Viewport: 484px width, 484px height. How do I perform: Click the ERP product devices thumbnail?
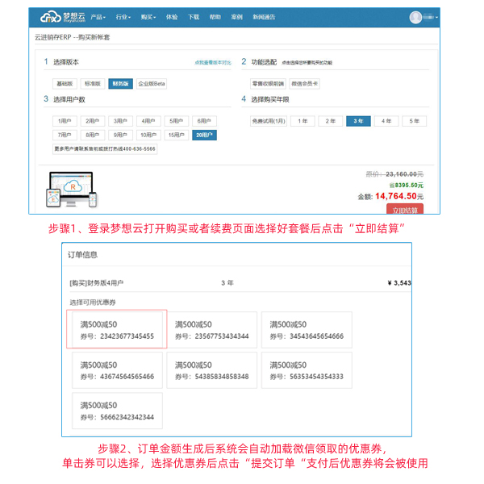(x=72, y=190)
